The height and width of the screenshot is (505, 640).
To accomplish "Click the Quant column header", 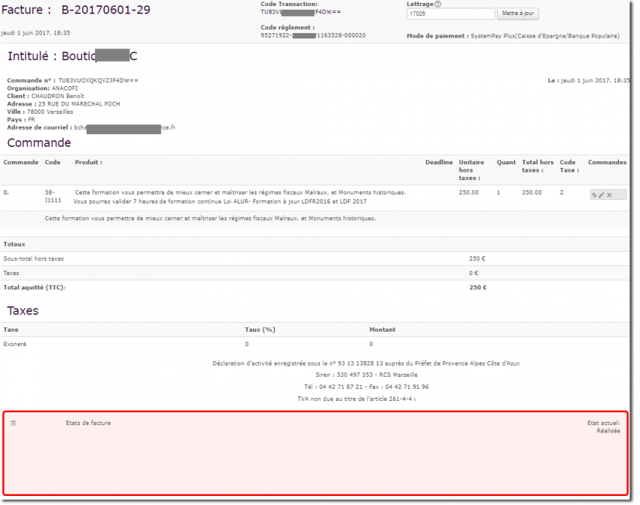I will pos(506,162).
